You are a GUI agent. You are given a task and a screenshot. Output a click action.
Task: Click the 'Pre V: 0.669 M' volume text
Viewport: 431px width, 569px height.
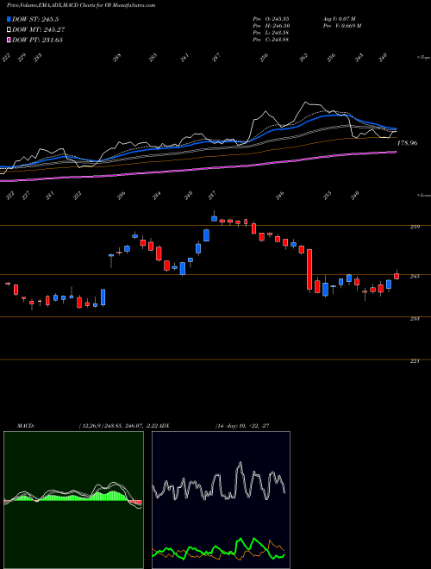(x=341, y=25)
